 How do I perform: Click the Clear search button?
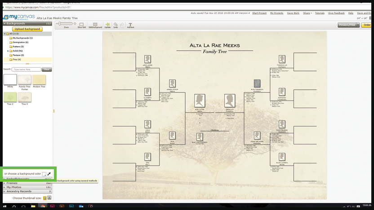47,70
